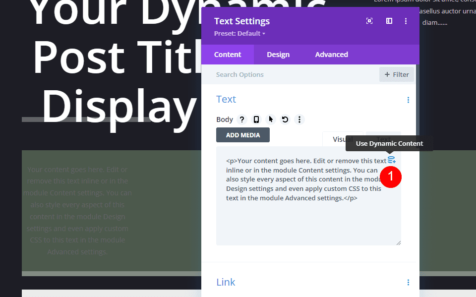
Task: Click inside the Search Options field
Action: click(x=258, y=74)
